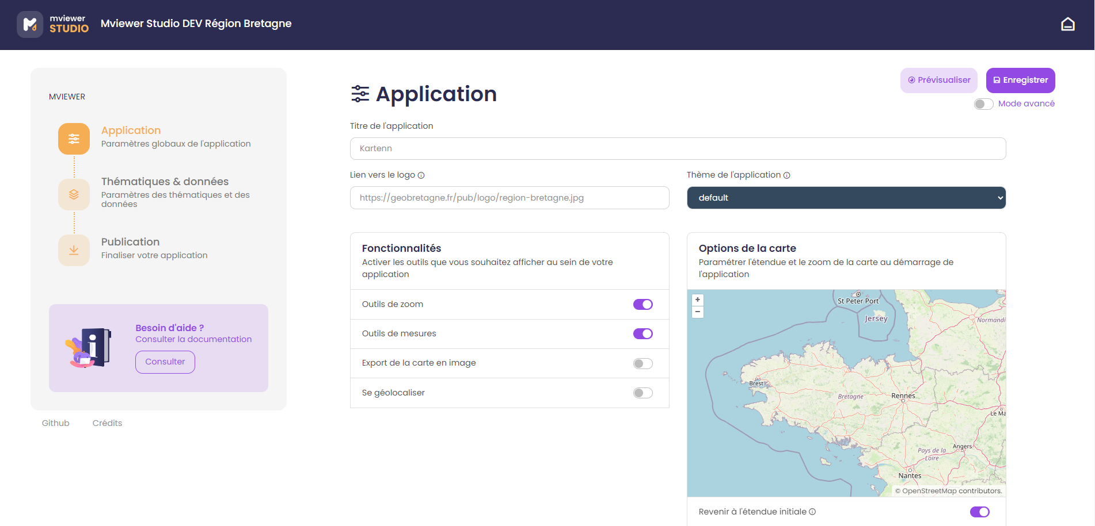
Task: Click Jersey label on the map
Action: 876,318
